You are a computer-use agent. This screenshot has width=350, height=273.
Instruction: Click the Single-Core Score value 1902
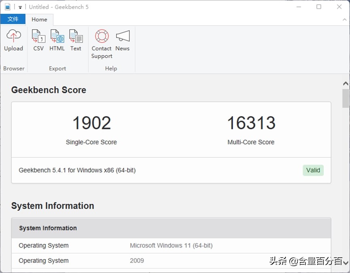[91, 123]
